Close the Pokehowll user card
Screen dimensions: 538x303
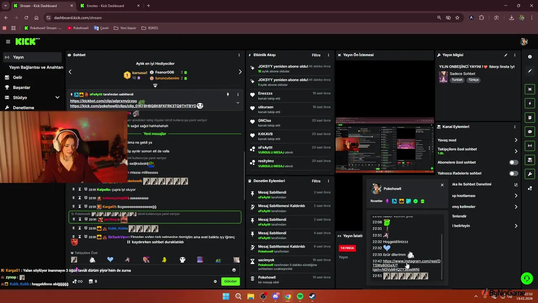442,185
